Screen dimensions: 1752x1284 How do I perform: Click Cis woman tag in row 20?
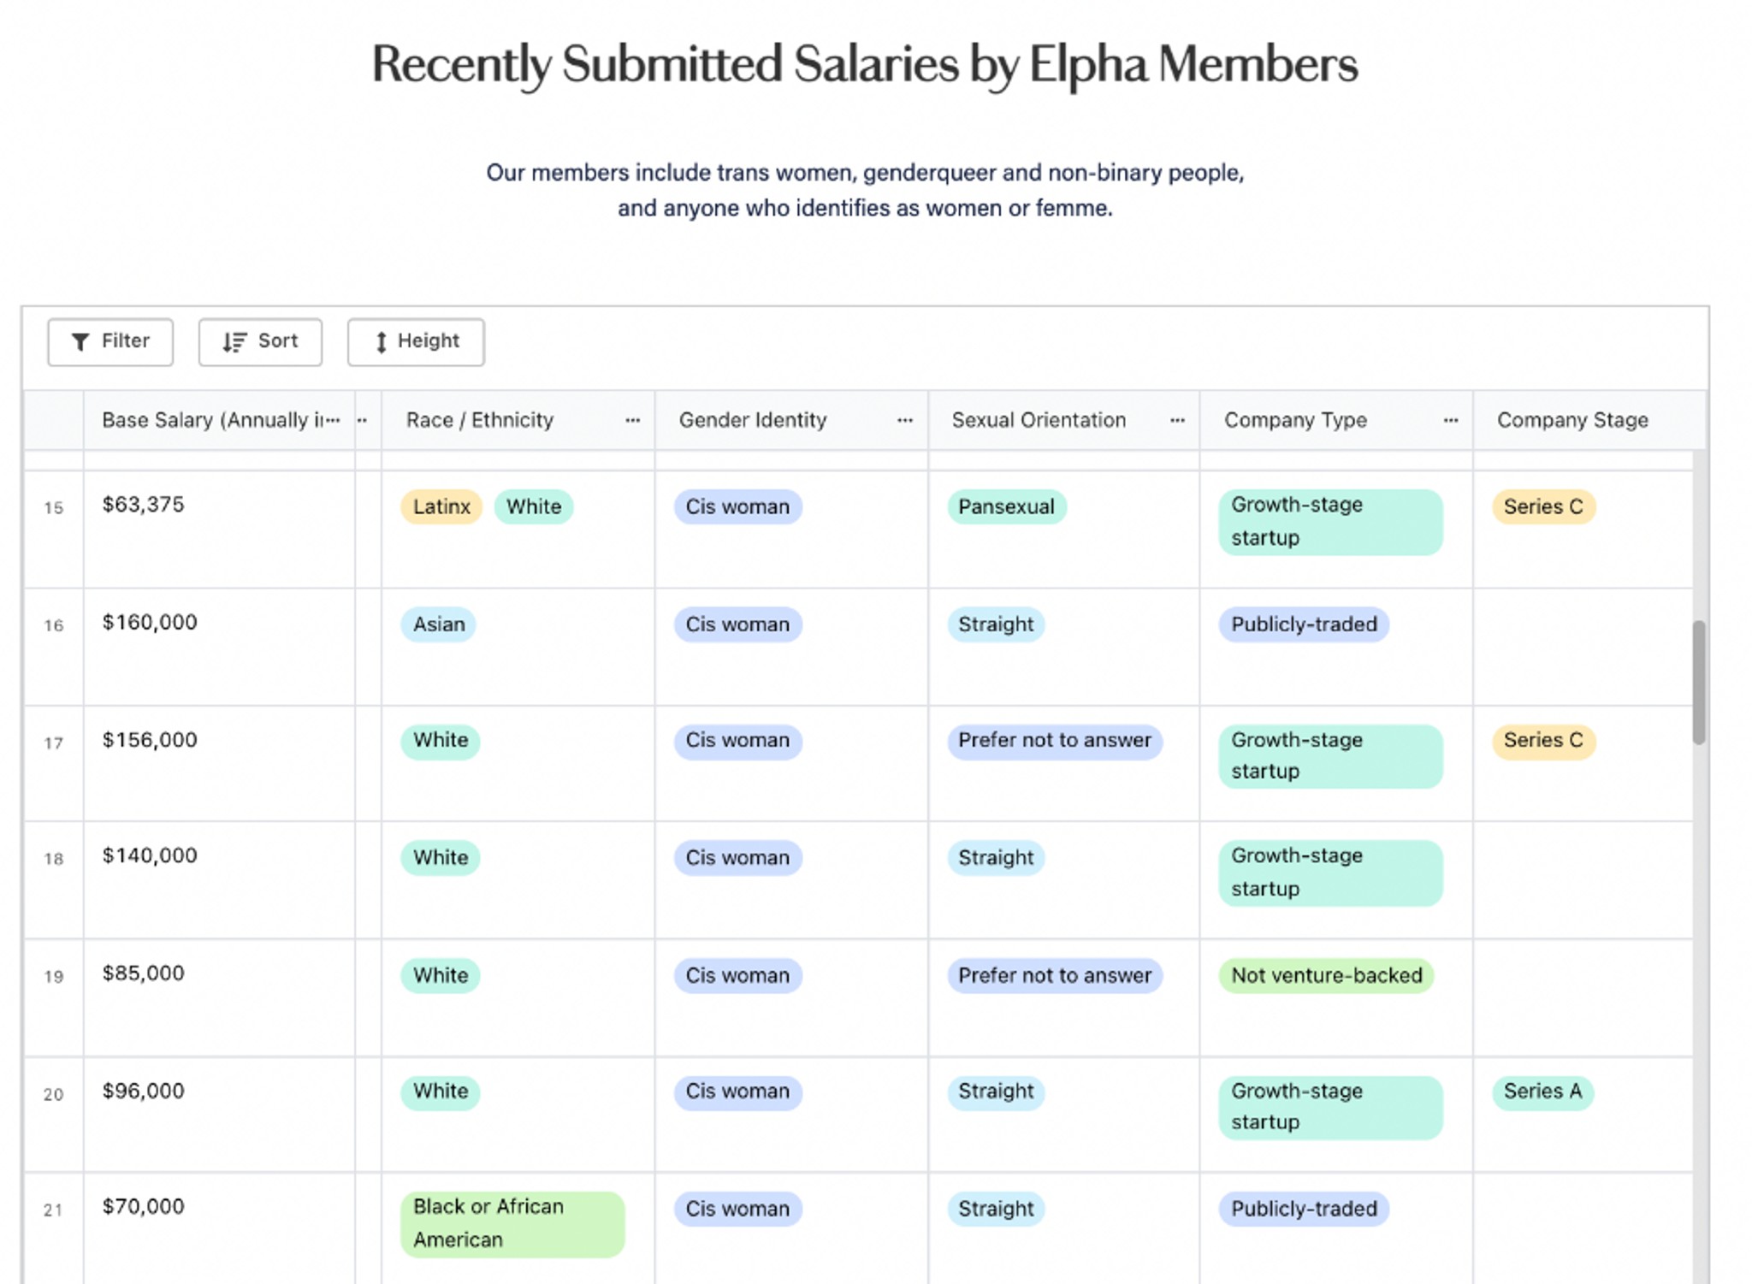point(737,1092)
